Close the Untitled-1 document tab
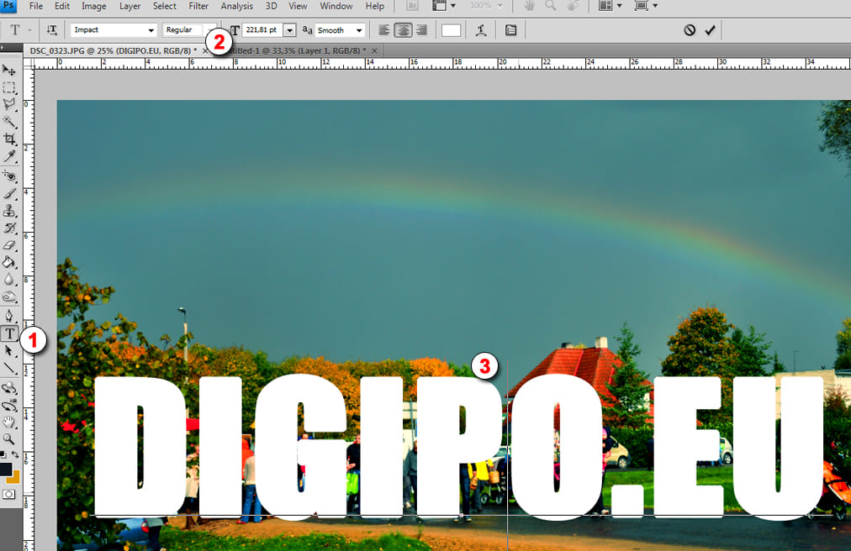The width and height of the screenshot is (851, 551). [x=374, y=50]
